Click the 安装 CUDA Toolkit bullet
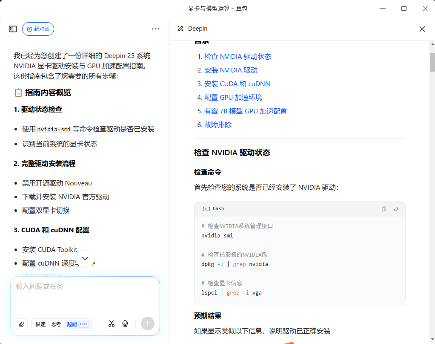This screenshot has width=435, height=344. (x=50, y=250)
